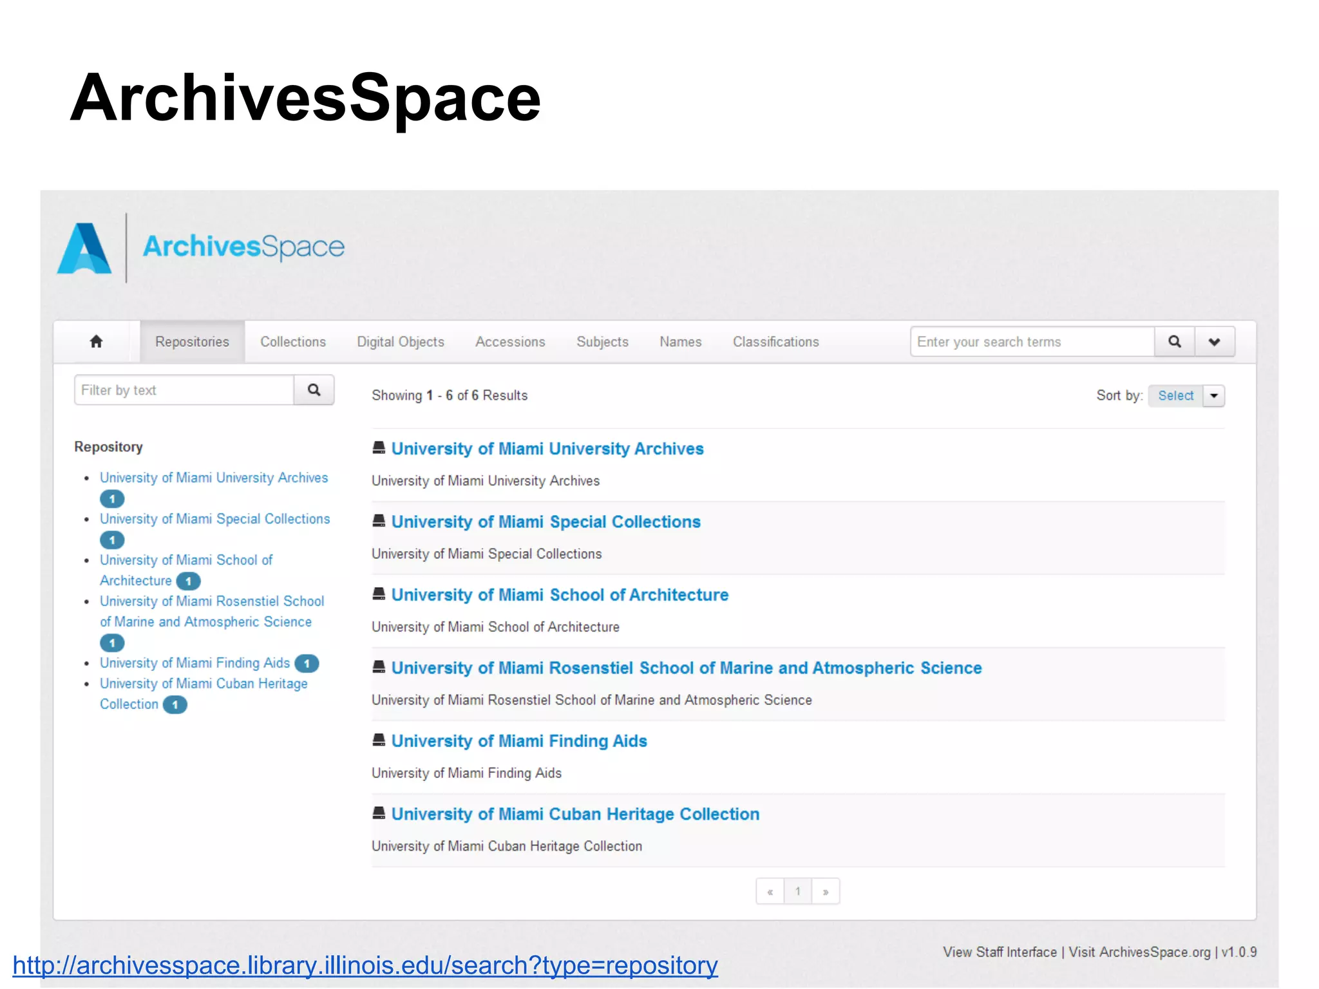
Task: Filter by Rosenstiel School facet link
Action: tap(212, 611)
